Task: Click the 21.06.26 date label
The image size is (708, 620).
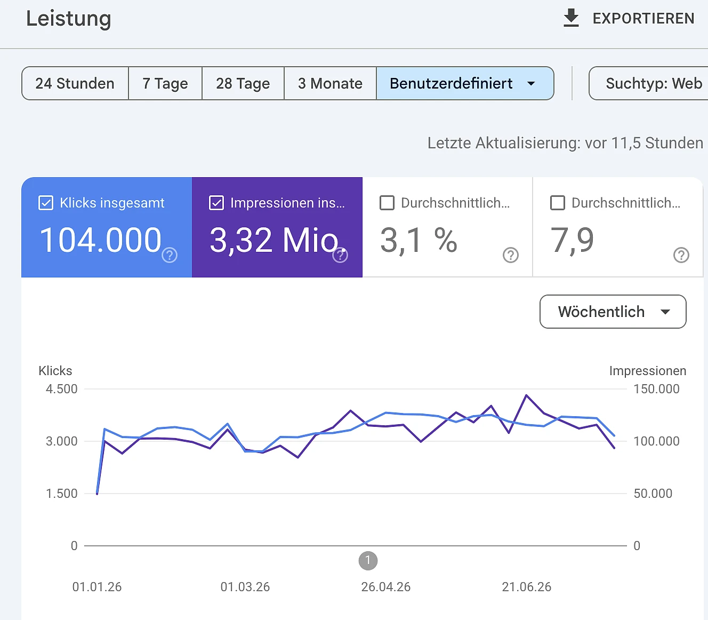Action: coord(527,587)
